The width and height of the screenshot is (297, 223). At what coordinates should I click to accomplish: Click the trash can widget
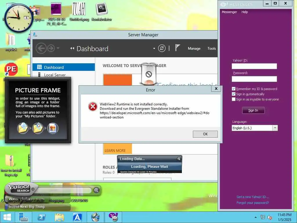click(149, 74)
